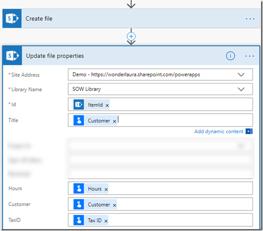Click the Tax ID dynamic content token
This screenshot has width=263, height=231.
click(x=91, y=220)
